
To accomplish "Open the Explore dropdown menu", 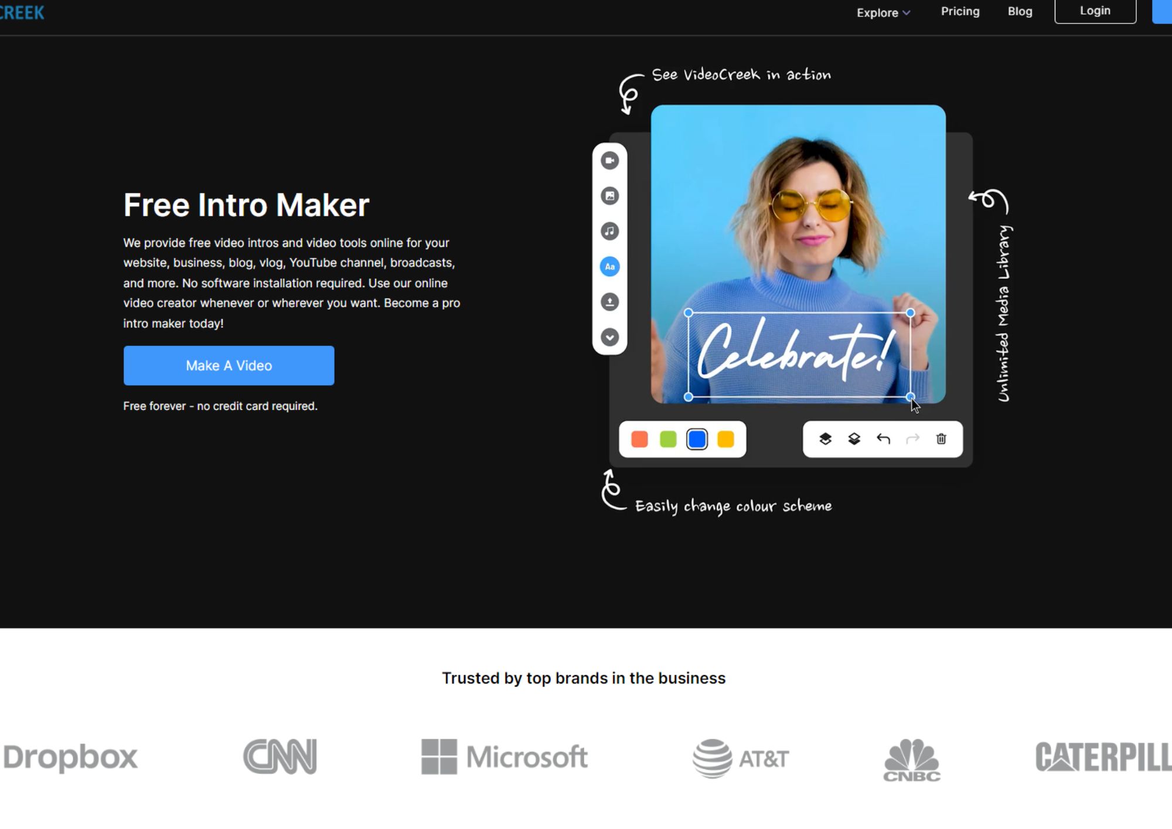I will (883, 12).
